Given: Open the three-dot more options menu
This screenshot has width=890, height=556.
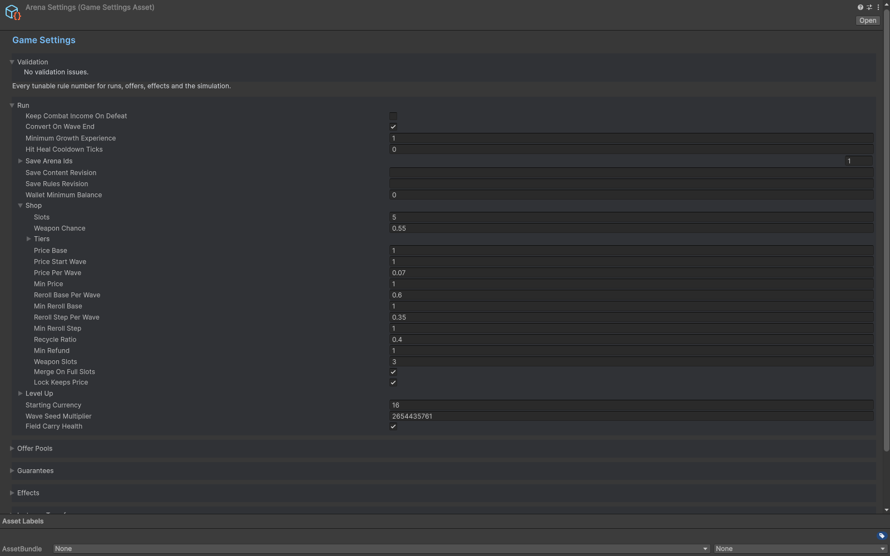Looking at the screenshot, I should pos(878,7).
